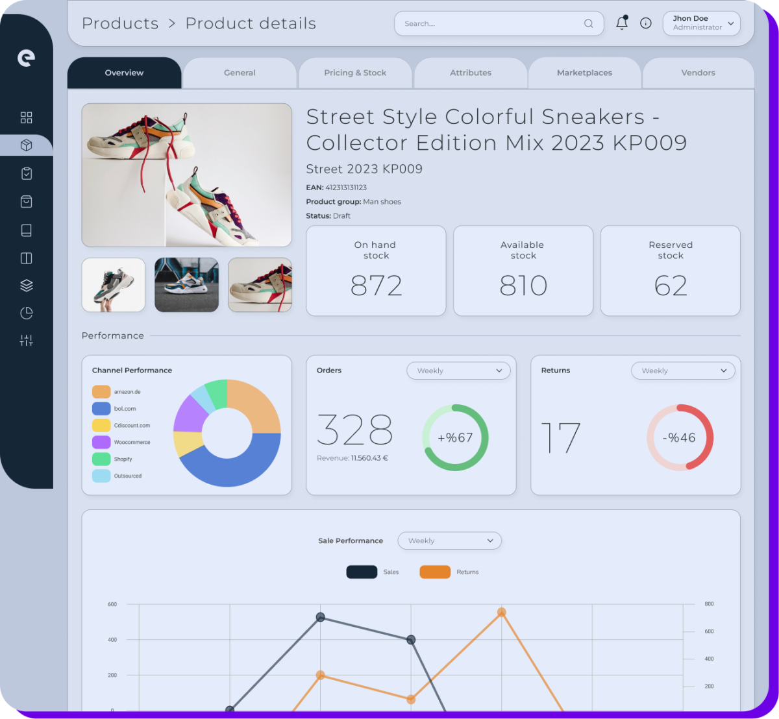
Task: Select the second sneaker thumbnail image
Action: click(x=186, y=285)
